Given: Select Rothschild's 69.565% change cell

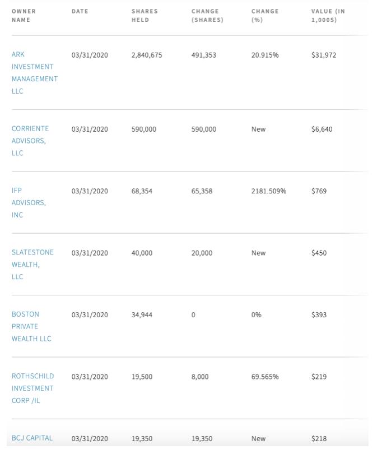Looking at the screenshot, I should click(265, 377).
